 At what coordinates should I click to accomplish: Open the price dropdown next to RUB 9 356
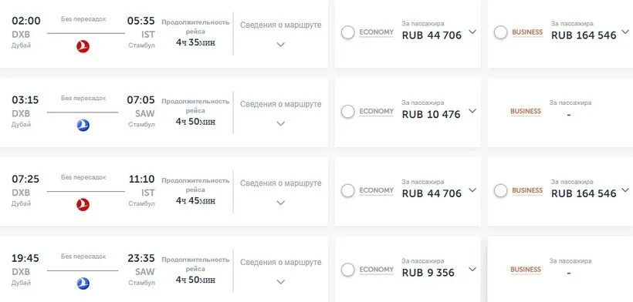click(472, 269)
